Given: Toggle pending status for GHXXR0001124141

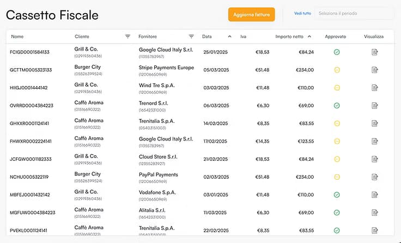Looking at the screenshot, I should [337, 124].
